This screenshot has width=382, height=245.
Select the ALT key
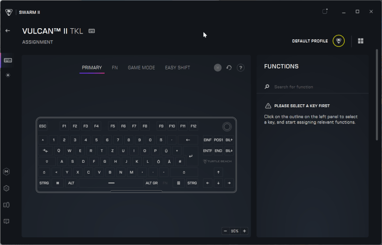coord(71,183)
